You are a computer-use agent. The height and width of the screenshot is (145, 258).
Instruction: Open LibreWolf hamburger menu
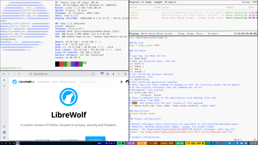[x=119, y=74]
